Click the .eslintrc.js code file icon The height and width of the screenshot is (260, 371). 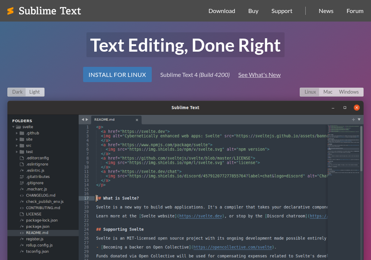click(x=22, y=170)
